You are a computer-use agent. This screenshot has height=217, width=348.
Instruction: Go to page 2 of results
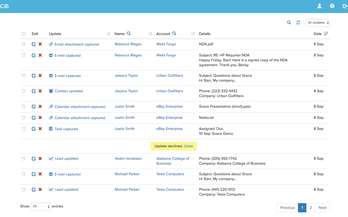(311, 208)
